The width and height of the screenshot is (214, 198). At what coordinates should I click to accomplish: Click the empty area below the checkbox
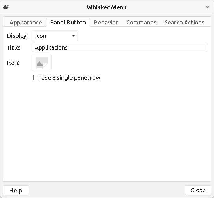(107, 130)
